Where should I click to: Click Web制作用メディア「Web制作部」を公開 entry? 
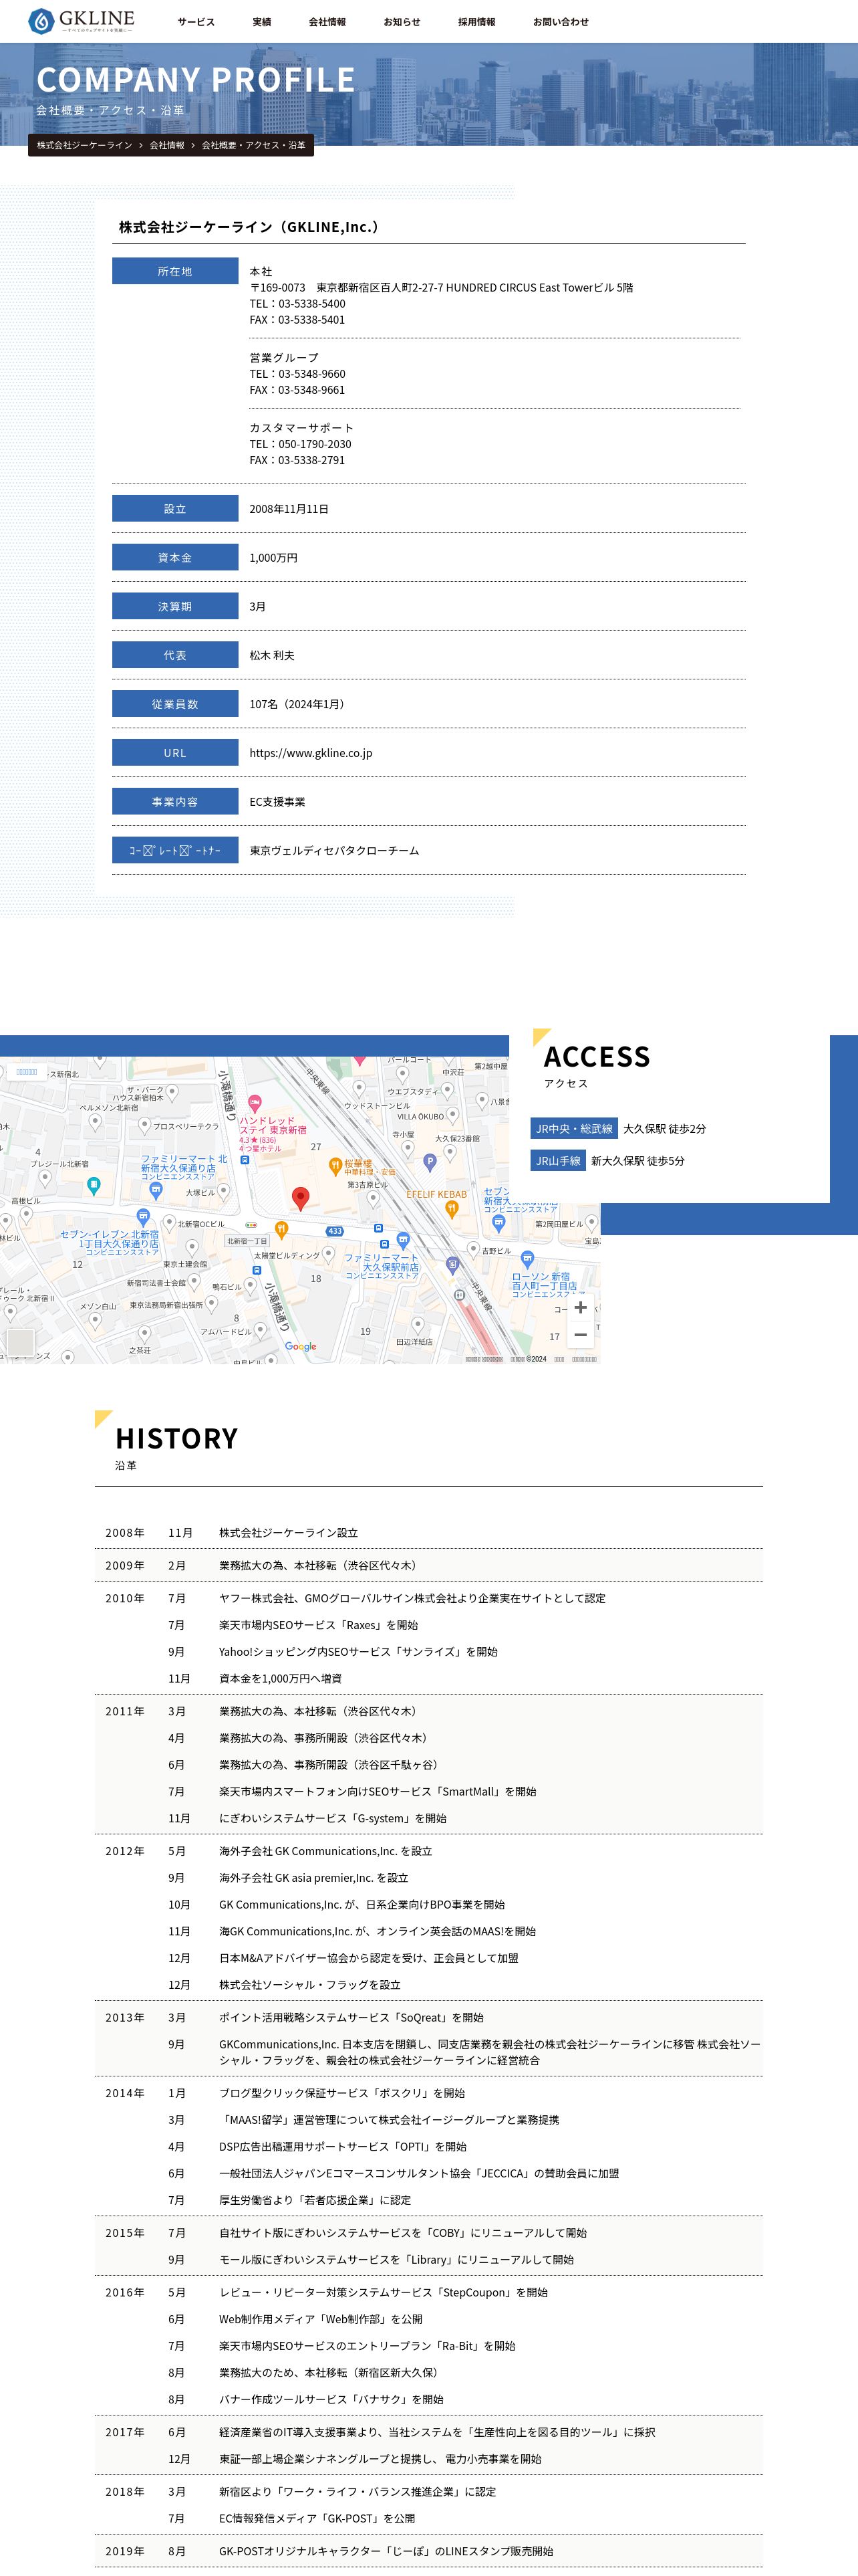coord(321,2319)
